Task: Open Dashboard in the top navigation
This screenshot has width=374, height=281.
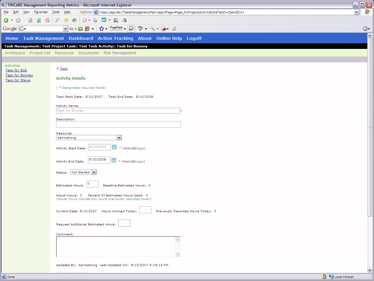Action: pyautogui.click(x=81, y=38)
